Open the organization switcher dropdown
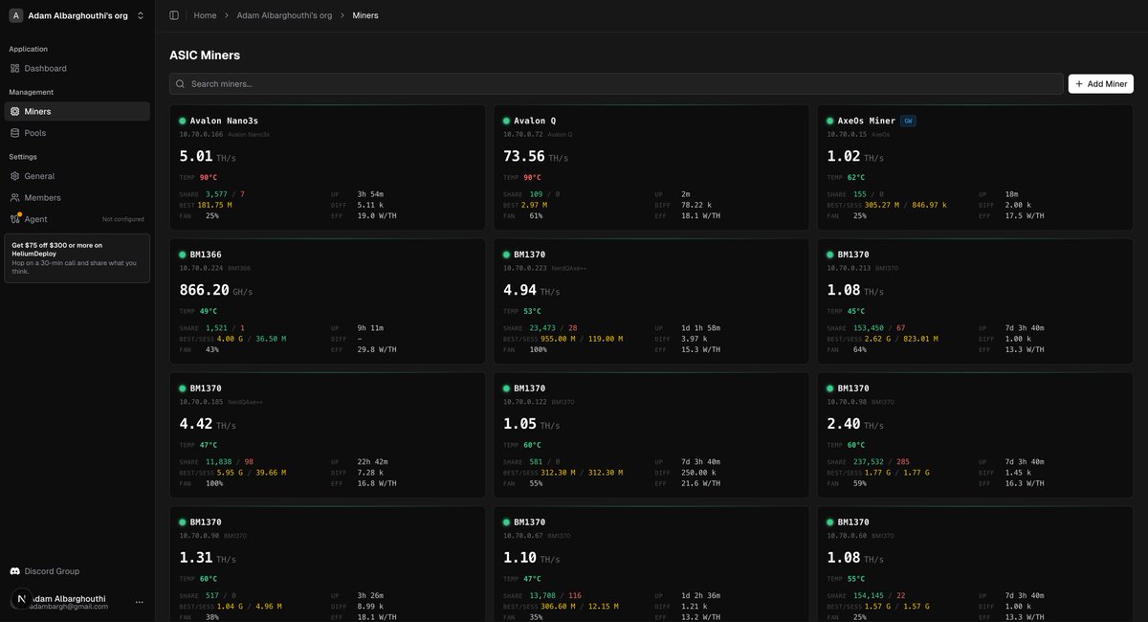 click(77, 15)
